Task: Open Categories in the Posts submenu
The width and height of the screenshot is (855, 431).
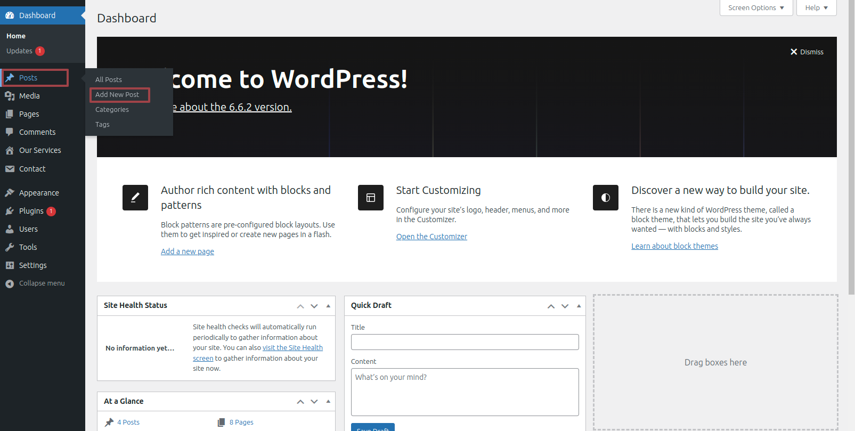Action: pos(112,110)
